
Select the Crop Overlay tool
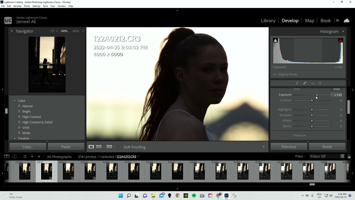coord(297,83)
